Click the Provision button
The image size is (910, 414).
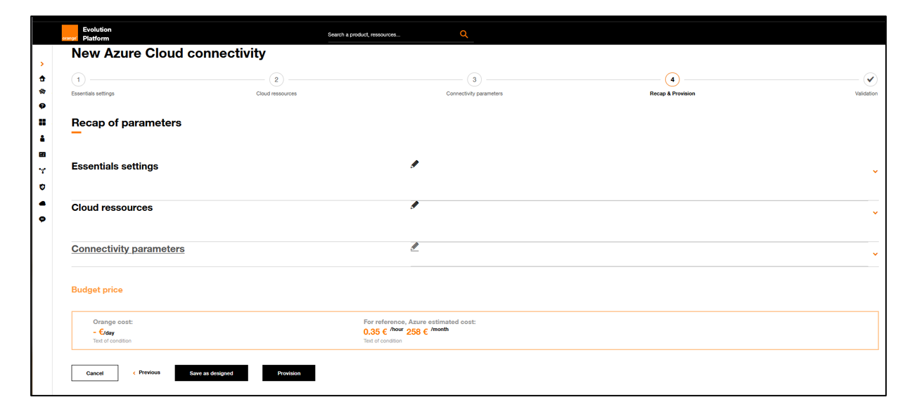(x=289, y=373)
